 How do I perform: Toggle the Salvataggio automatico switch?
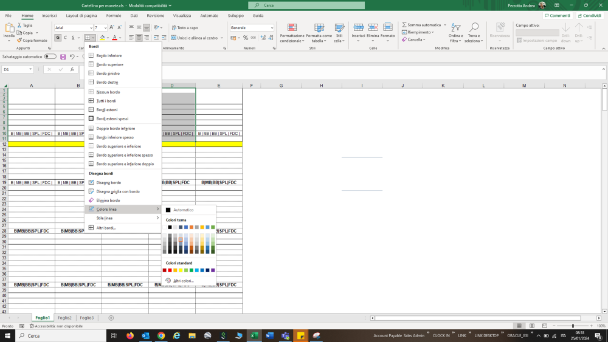click(x=50, y=56)
